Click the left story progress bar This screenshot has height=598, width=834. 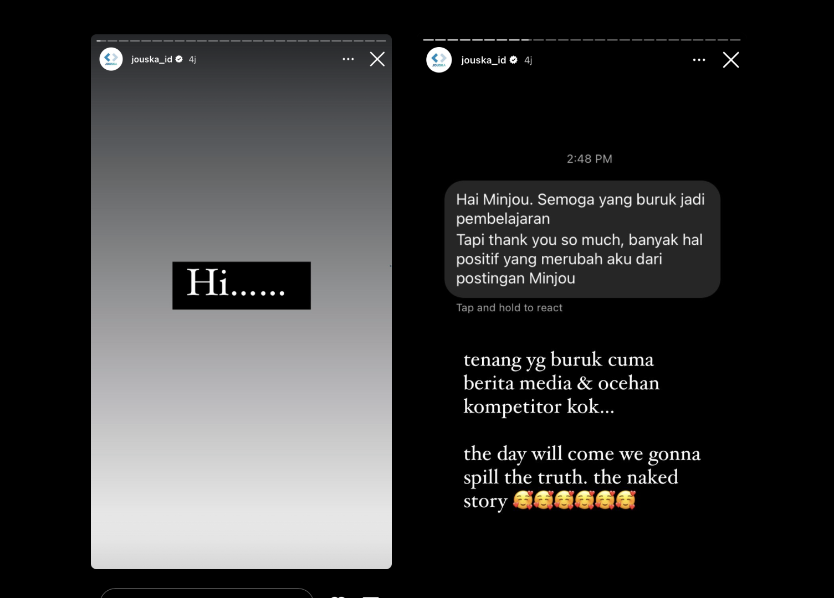(x=241, y=40)
